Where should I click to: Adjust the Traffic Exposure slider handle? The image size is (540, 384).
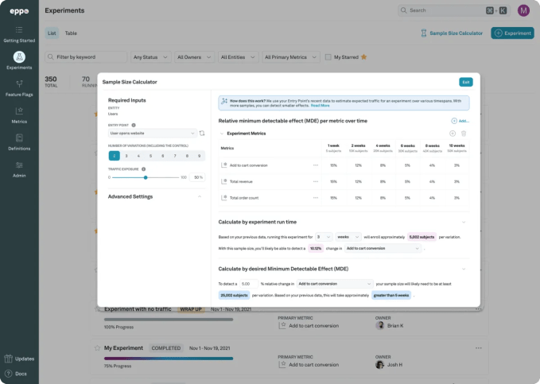(x=145, y=177)
